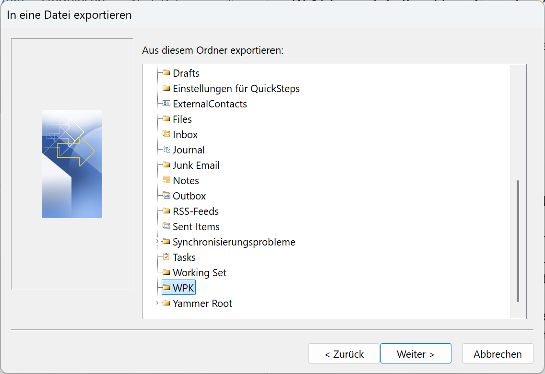Click the Working Set folder icon
This screenshot has height=374, width=545.
click(166, 272)
